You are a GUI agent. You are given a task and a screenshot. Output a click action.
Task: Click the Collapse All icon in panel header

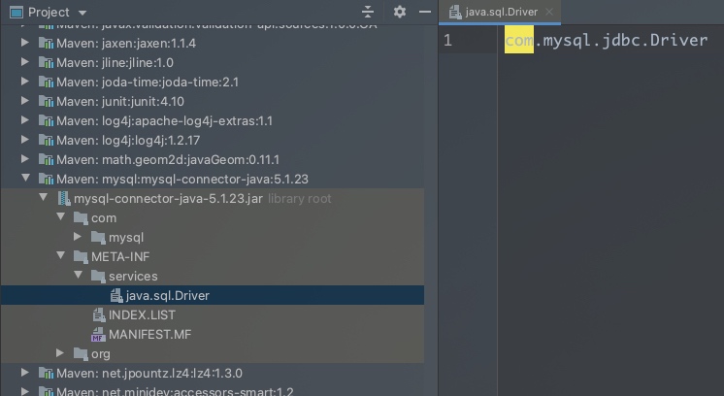[x=368, y=12]
